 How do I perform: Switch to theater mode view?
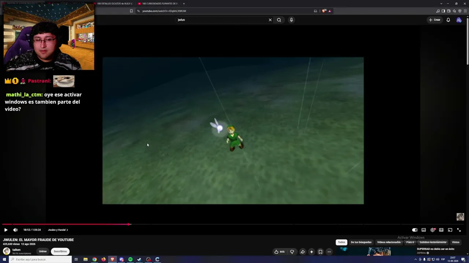[441, 230]
